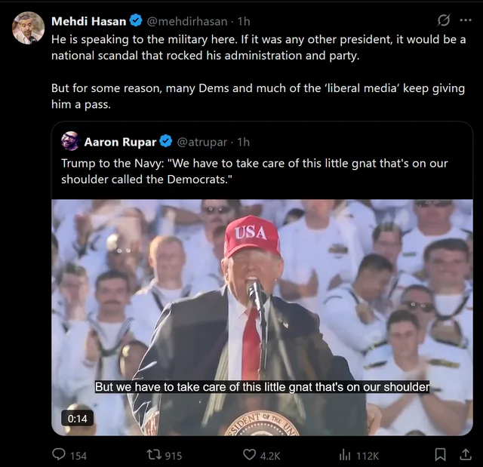This screenshot has width=483, height=467.
Task: Click the Grok icon beside the more menu
Action: coord(445,20)
